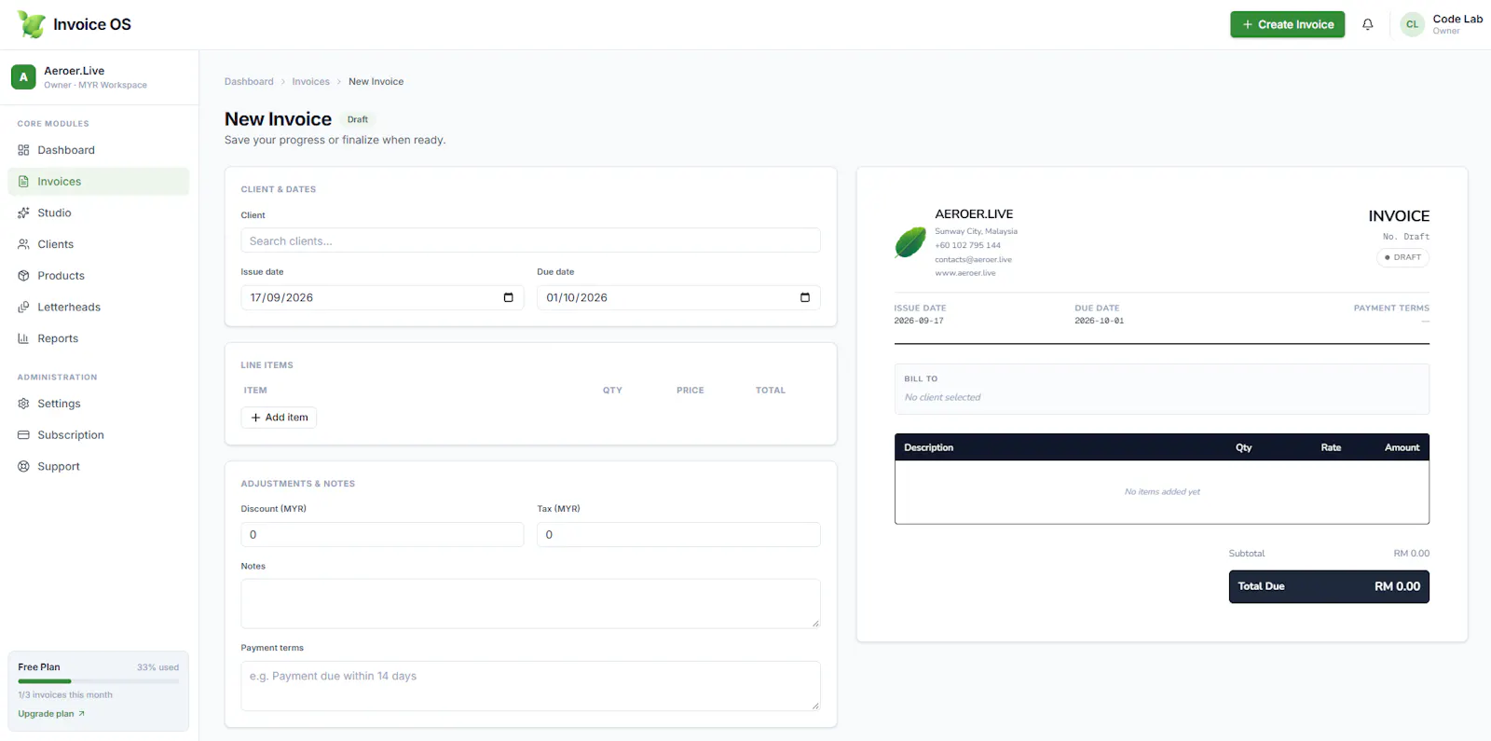Select Letterheads in the sidebar
The image size is (1491, 741).
pyautogui.click(x=98, y=307)
